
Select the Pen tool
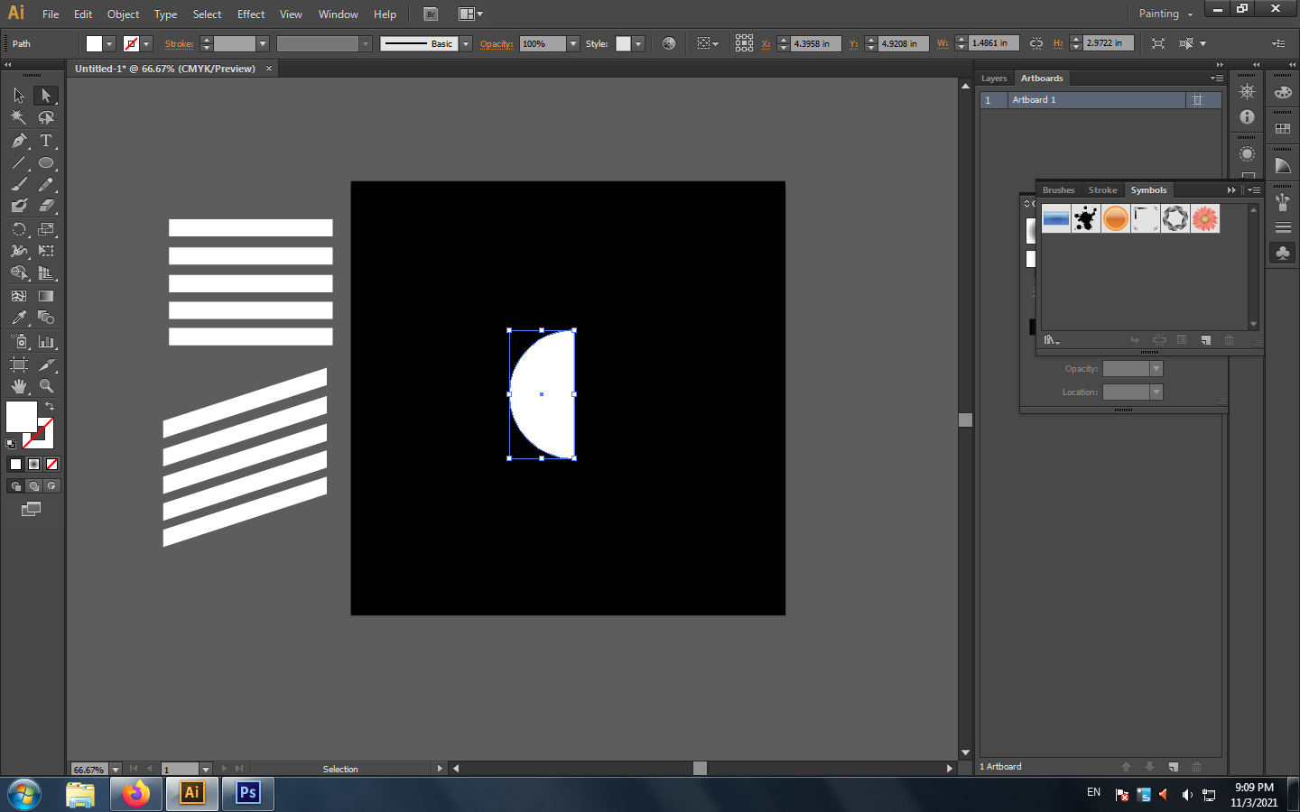pyautogui.click(x=19, y=141)
